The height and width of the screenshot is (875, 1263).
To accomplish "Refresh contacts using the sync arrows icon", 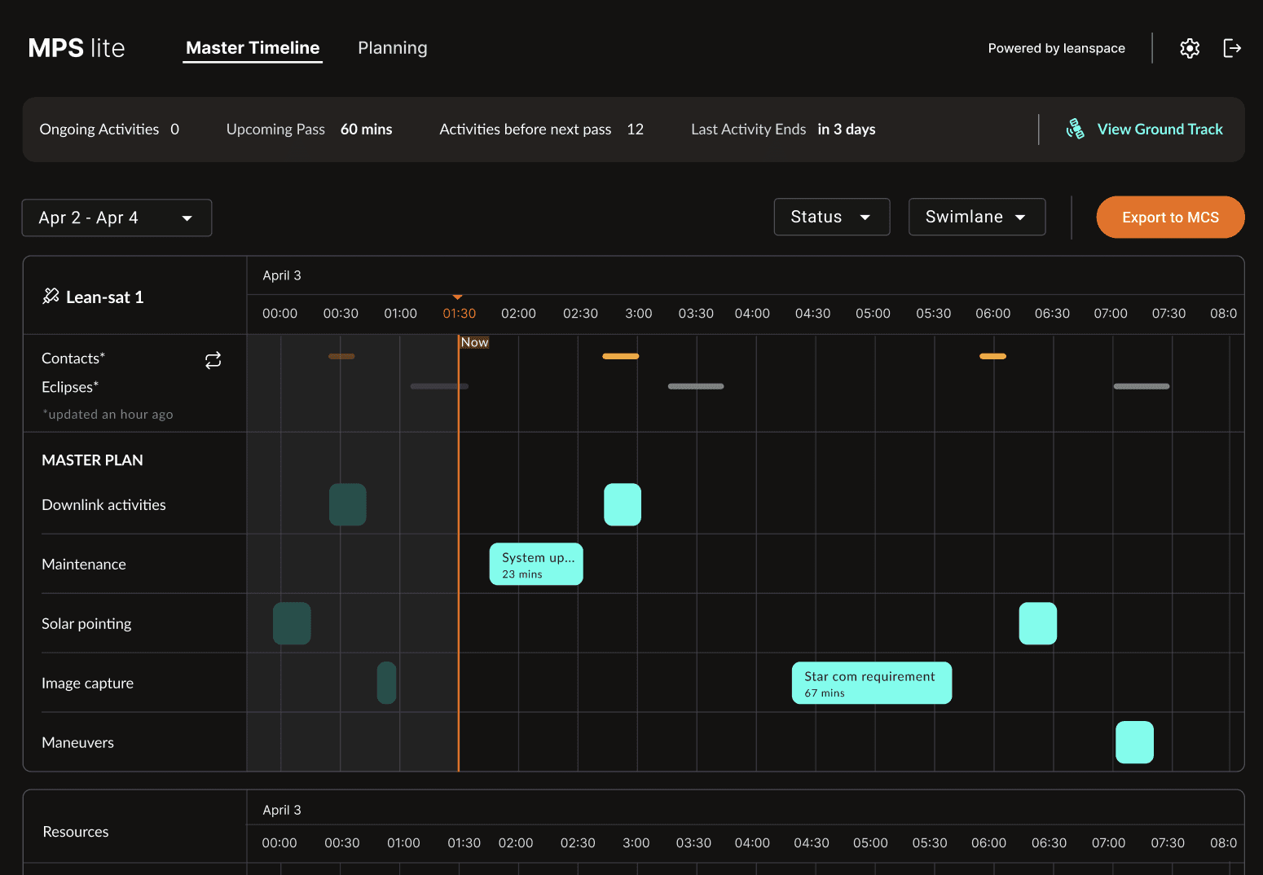I will point(213,360).
